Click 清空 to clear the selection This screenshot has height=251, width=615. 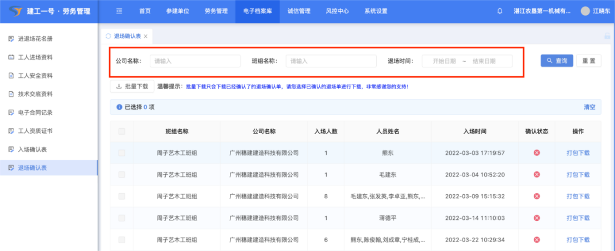tap(589, 107)
